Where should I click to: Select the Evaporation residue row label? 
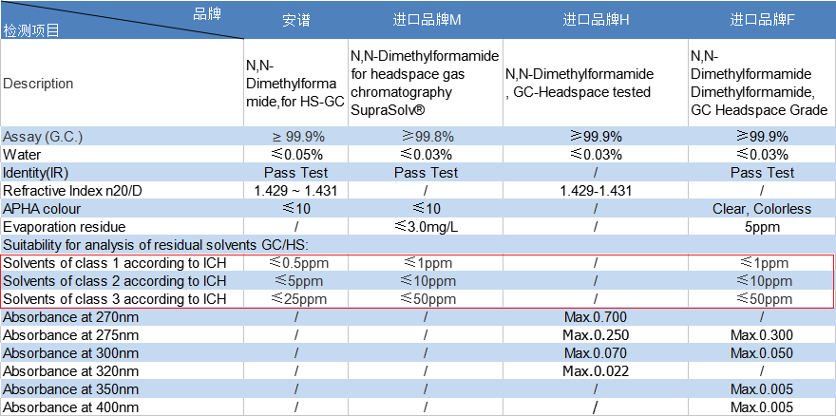click(63, 226)
